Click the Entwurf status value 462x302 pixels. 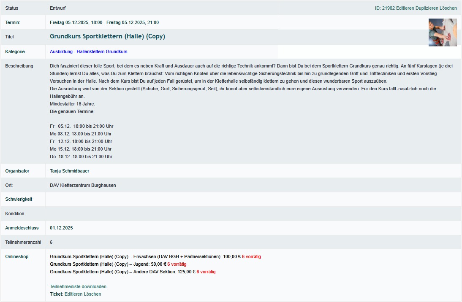click(57, 8)
